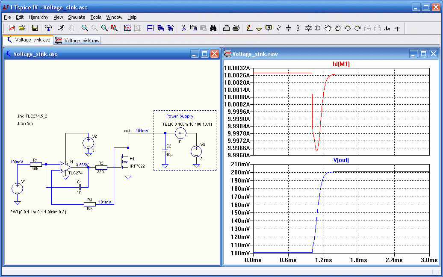
Task: Click the Id(M1) trace label
Action: pos(341,64)
